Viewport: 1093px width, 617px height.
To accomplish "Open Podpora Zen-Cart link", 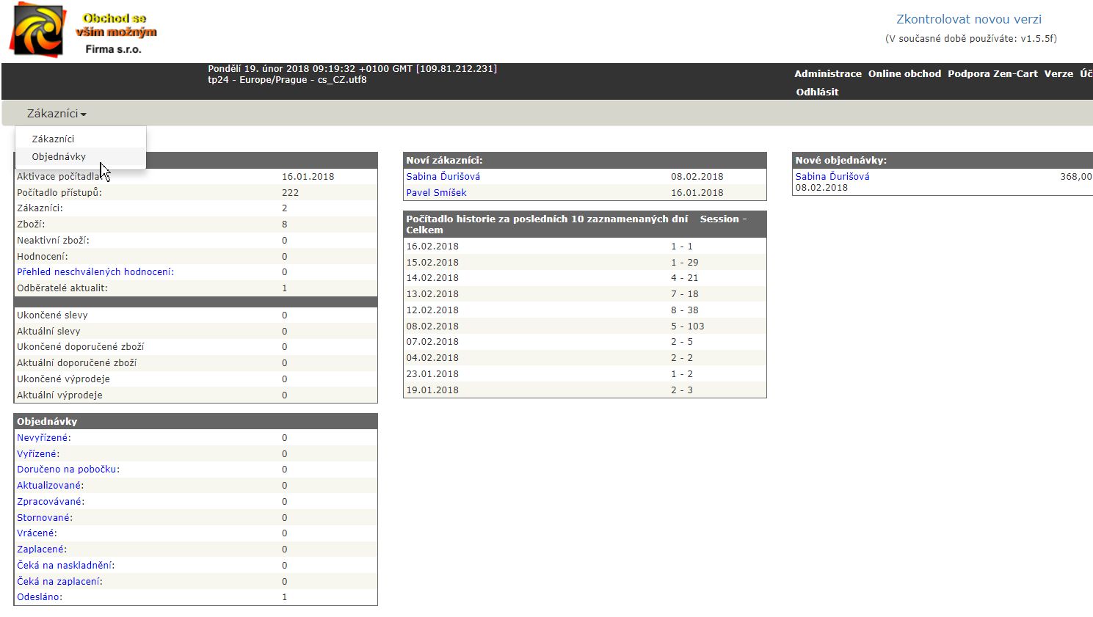I will click(992, 73).
